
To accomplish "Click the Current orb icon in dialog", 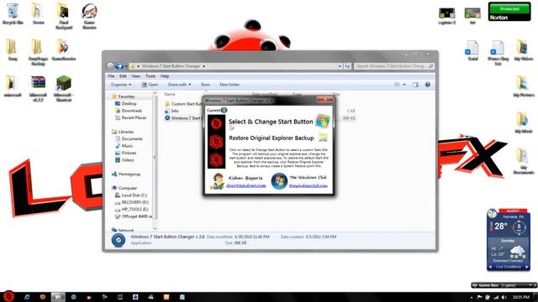I will coord(224,110).
